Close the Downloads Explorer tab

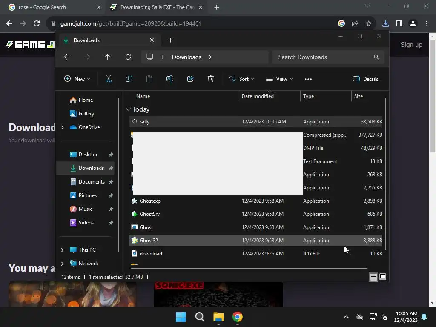152,40
